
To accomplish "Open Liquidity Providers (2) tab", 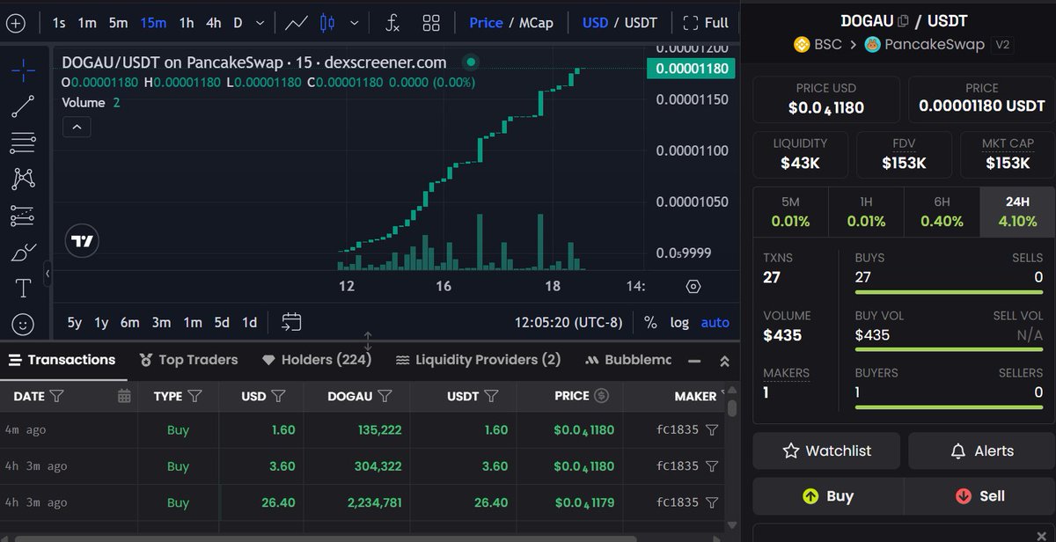I will (478, 360).
